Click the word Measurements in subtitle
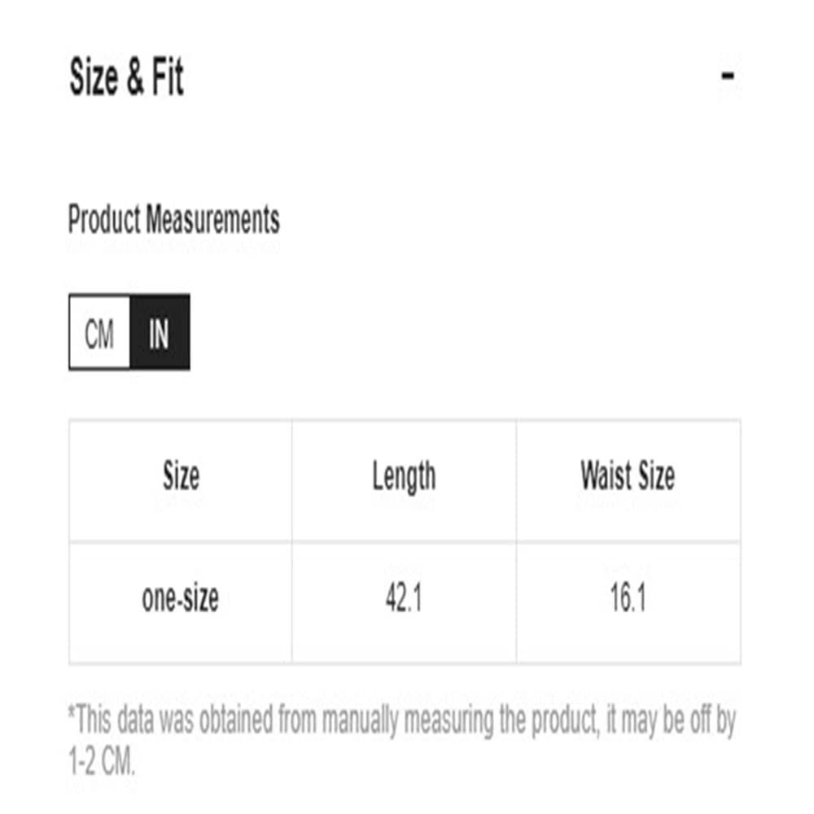Image resolution: width=814 pixels, height=814 pixels. pos(212,219)
